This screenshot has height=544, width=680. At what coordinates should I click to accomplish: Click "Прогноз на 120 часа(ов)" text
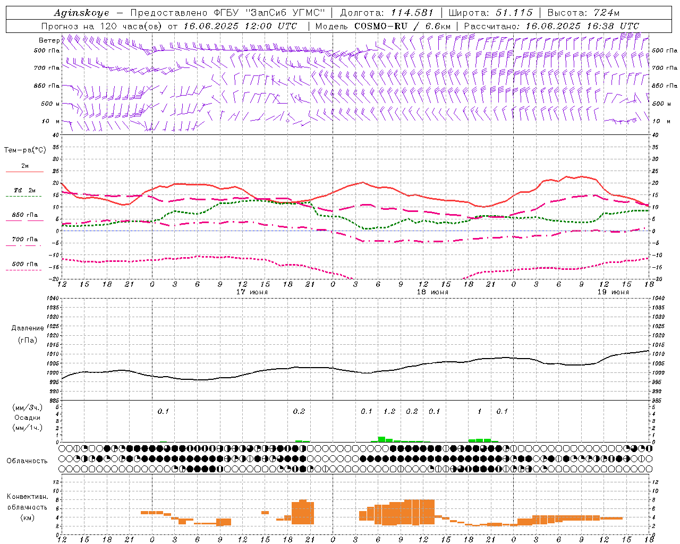pyautogui.click(x=102, y=26)
